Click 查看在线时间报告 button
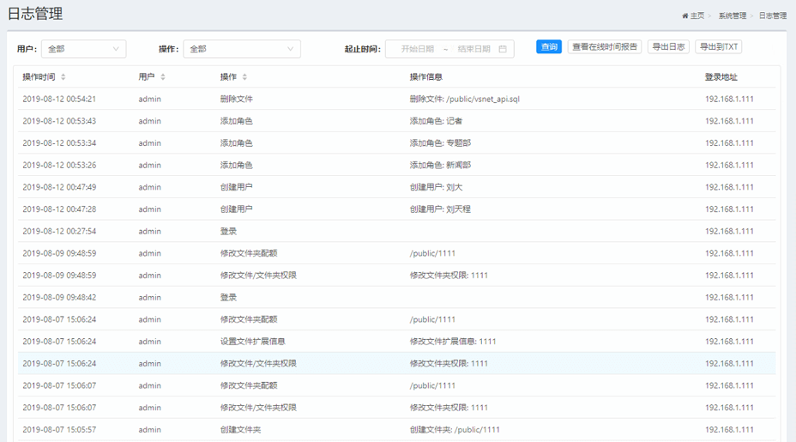This screenshot has width=796, height=442. (605, 47)
